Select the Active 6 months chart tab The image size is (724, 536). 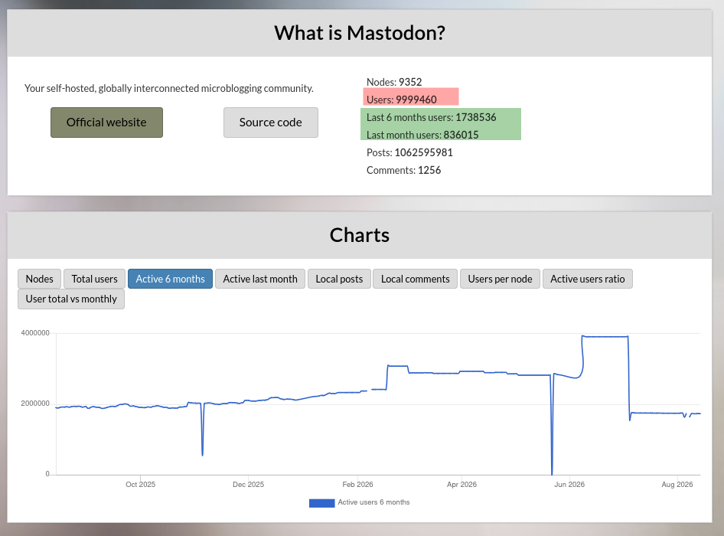point(171,279)
